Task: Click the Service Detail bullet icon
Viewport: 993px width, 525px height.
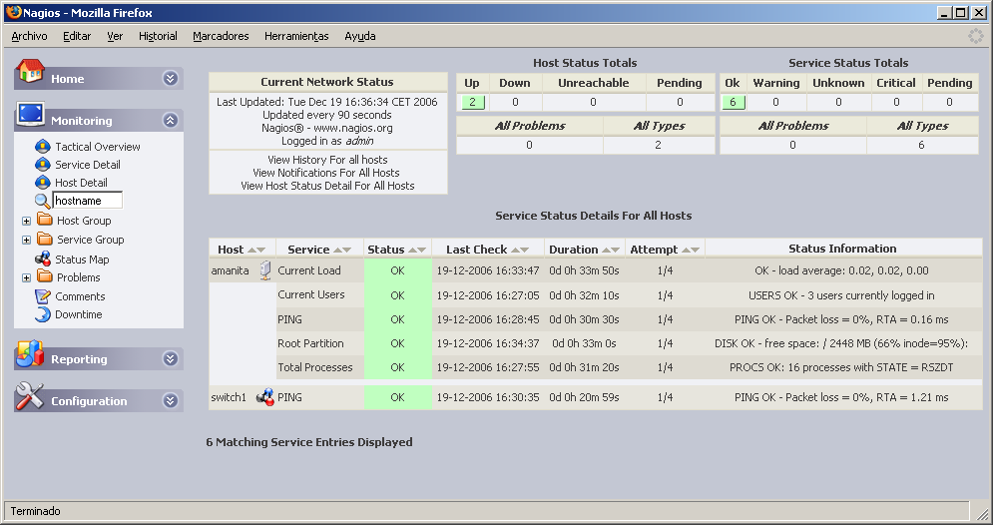Action: tap(43, 165)
